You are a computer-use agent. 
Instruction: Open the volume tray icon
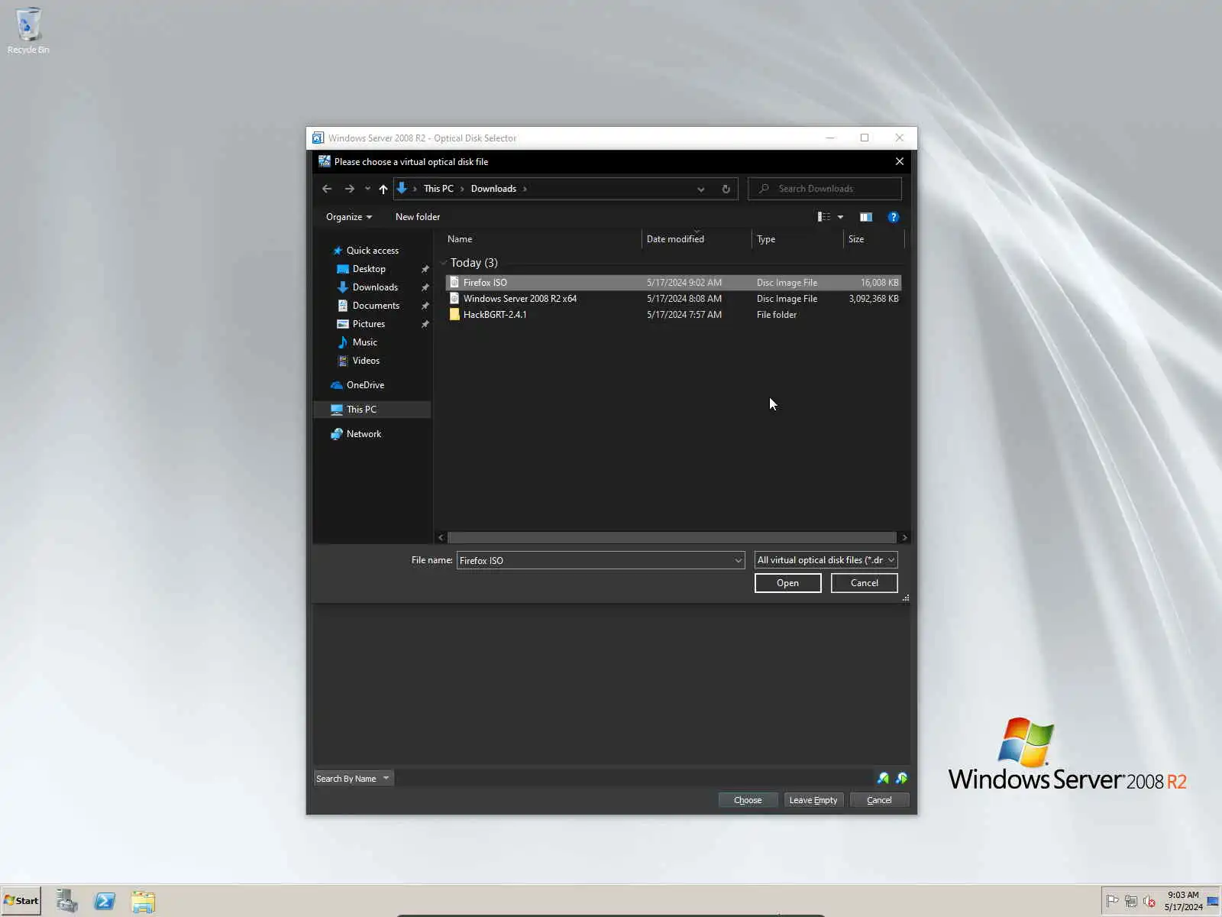point(1149,901)
